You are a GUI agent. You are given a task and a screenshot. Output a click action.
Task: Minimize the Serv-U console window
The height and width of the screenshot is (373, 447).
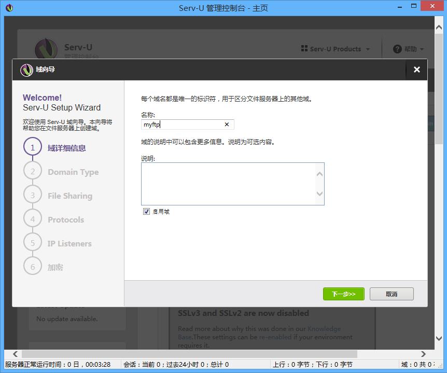[400, 6]
